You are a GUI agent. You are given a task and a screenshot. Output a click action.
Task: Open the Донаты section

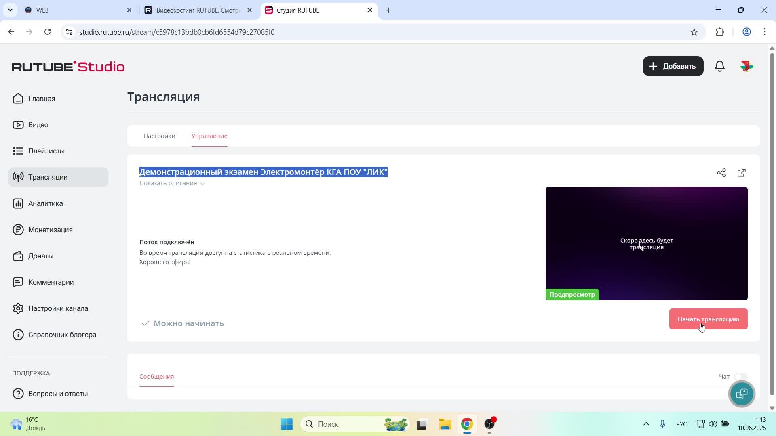pos(58,256)
